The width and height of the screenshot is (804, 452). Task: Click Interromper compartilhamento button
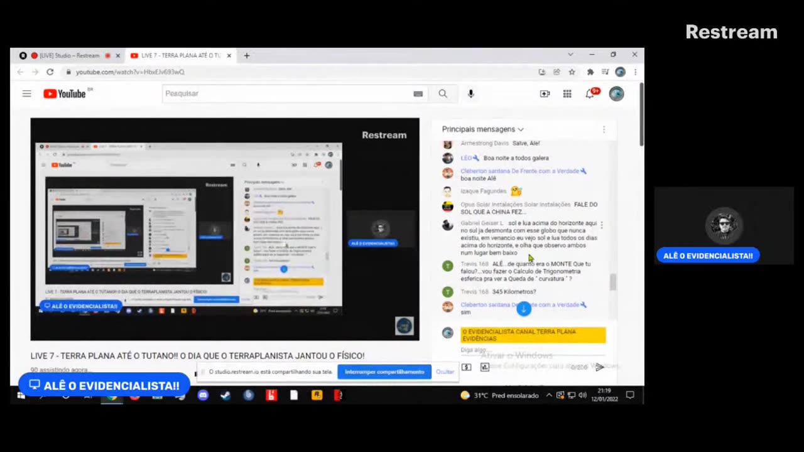(384, 372)
